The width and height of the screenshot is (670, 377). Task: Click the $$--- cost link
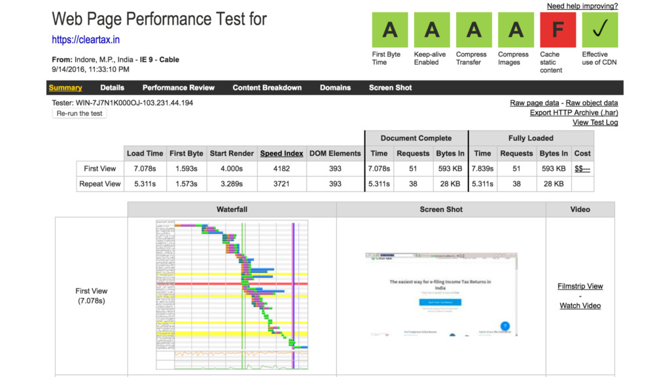tap(582, 168)
